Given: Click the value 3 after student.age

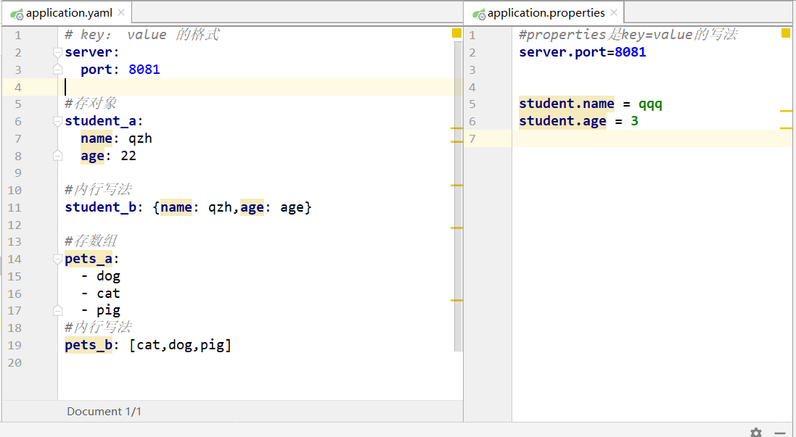Looking at the screenshot, I should tap(634, 120).
